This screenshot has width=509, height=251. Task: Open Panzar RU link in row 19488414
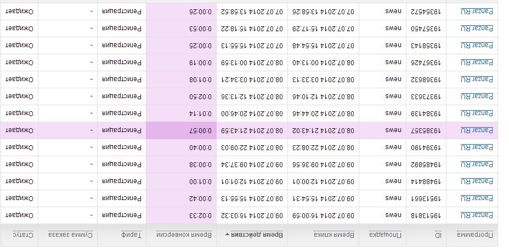click(477, 181)
